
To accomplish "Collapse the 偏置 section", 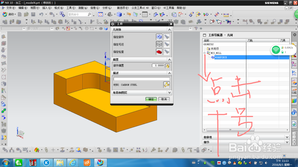I will coord(169,59).
